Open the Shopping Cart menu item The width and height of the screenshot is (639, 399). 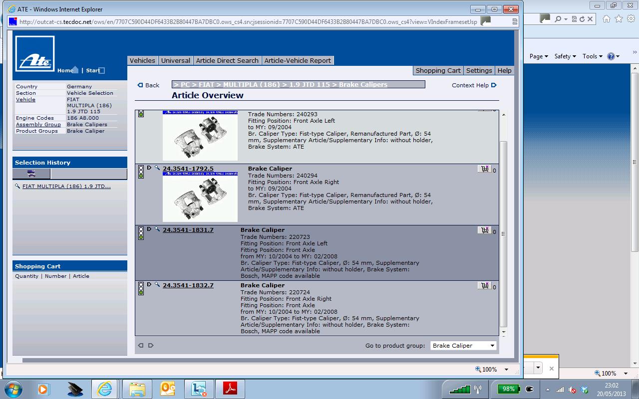click(x=438, y=70)
